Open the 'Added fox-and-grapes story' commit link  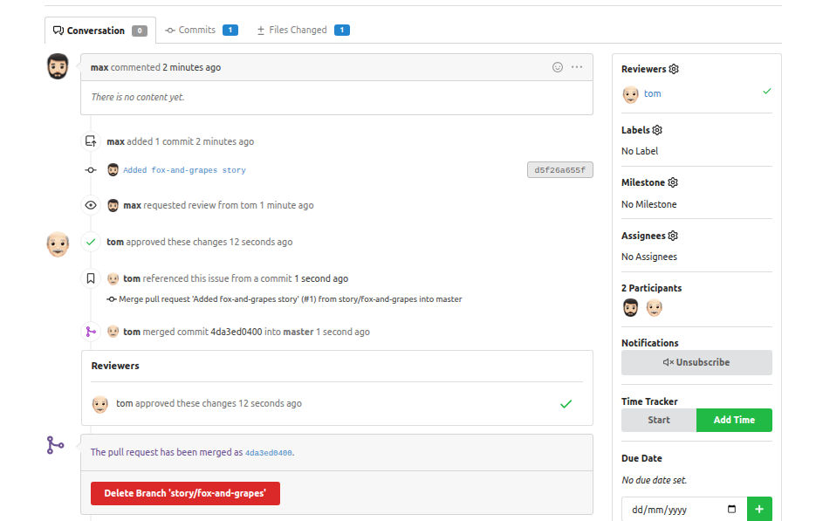[x=184, y=170]
